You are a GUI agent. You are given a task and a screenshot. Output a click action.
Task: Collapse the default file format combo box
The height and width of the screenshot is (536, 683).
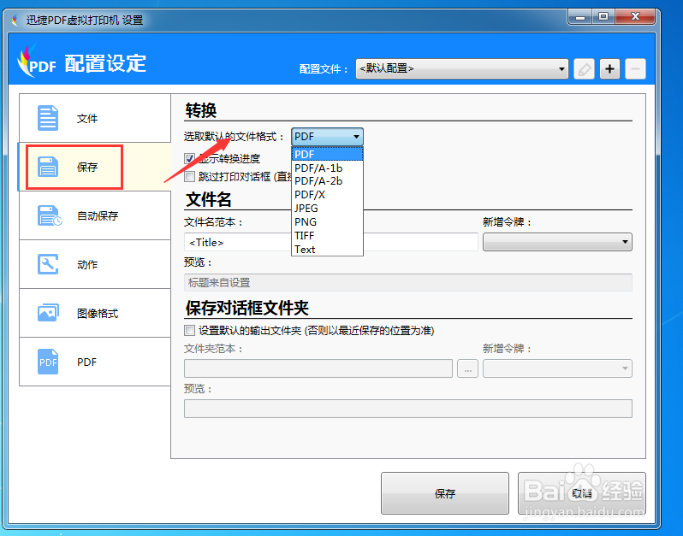pyautogui.click(x=327, y=137)
